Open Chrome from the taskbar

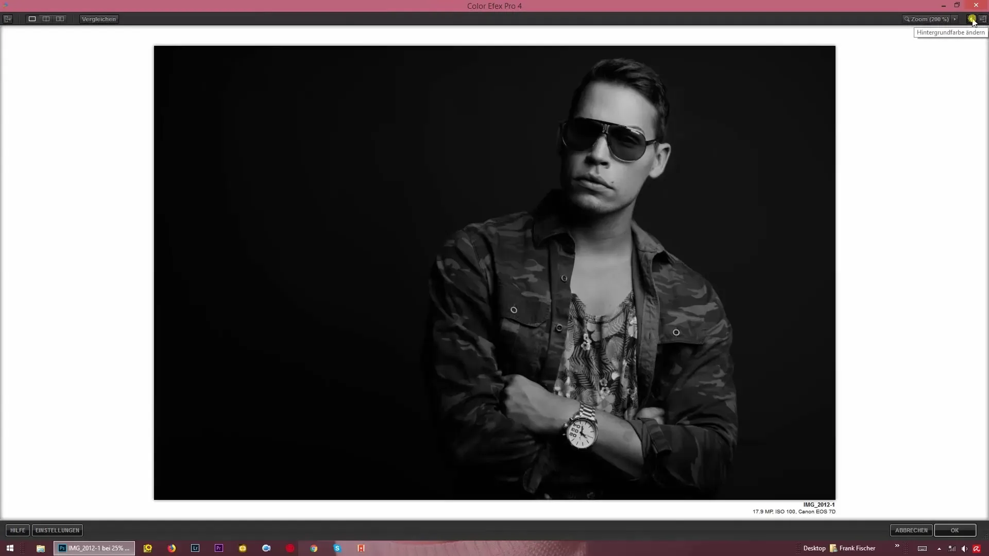tap(314, 548)
